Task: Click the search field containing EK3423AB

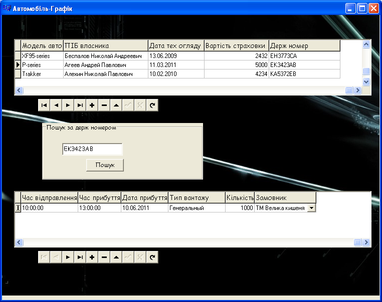Action: [92, 149]
